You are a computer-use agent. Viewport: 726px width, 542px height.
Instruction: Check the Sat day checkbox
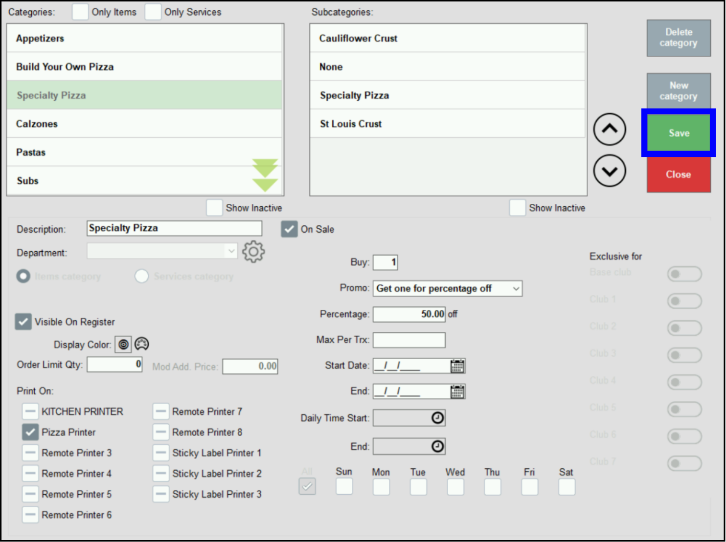tap(567, 486)
